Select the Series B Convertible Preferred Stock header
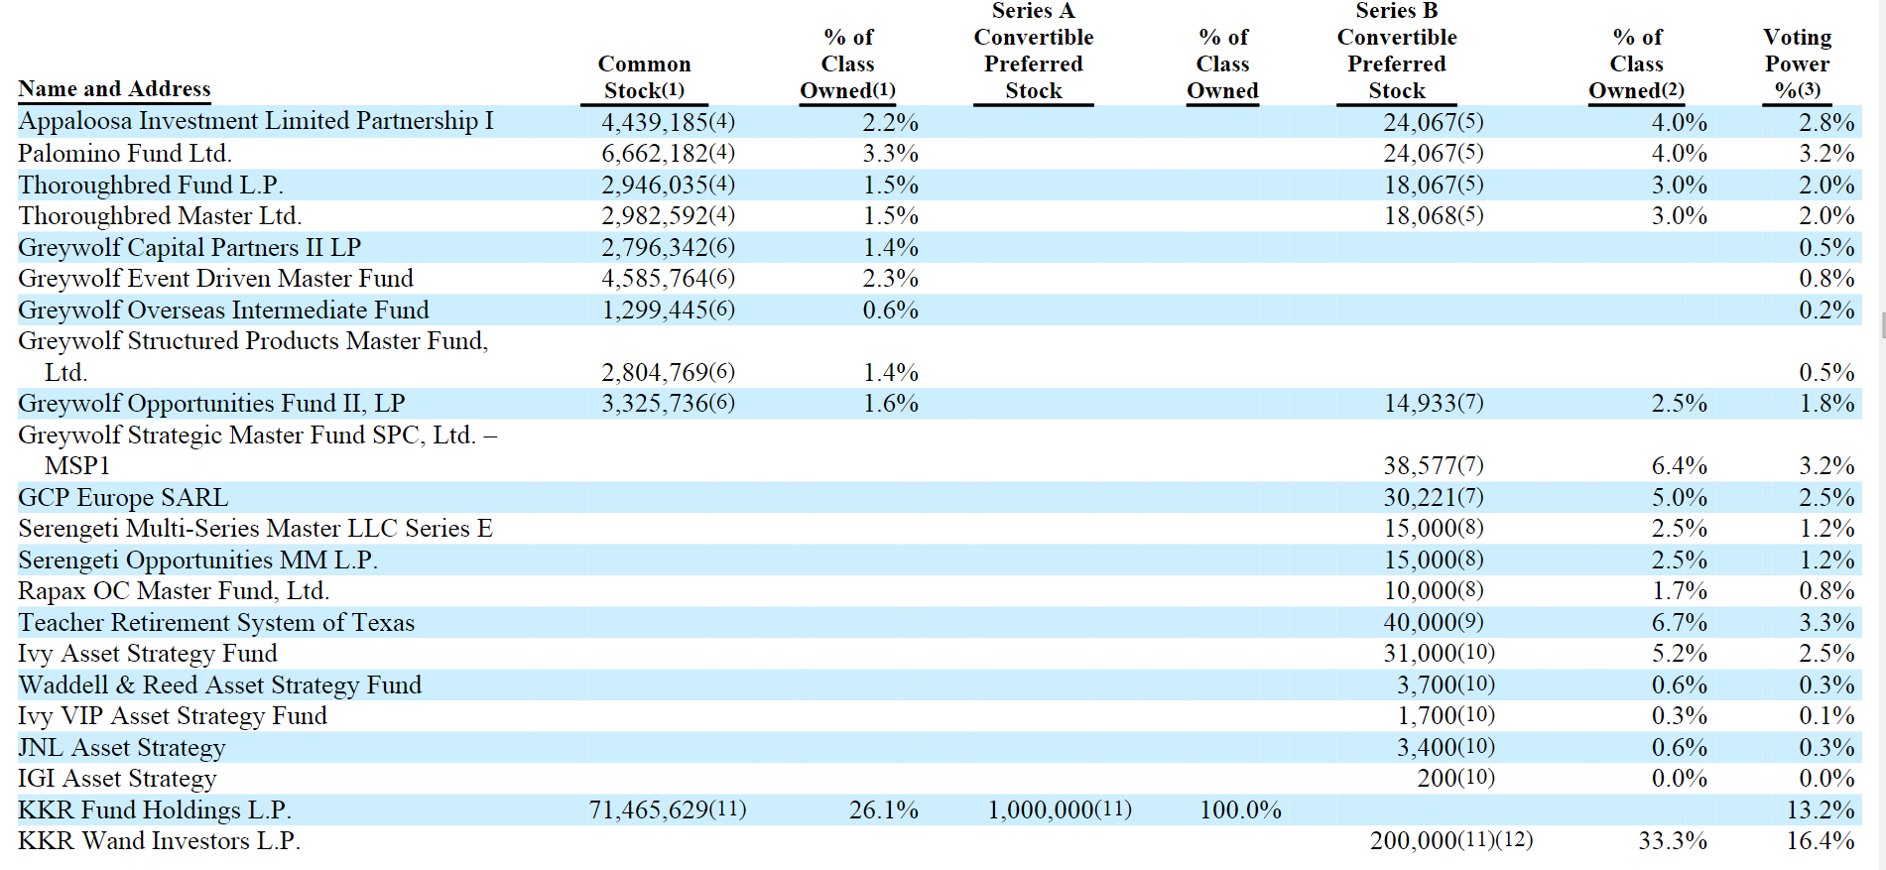1886x870 pixels. point(1396,52)
